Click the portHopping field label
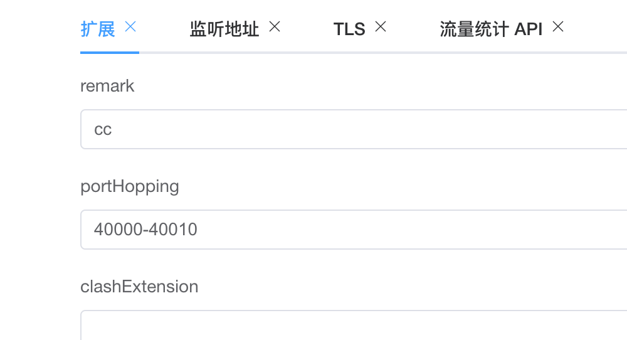The width and height of the screenshot is (627, 340). 130,186
